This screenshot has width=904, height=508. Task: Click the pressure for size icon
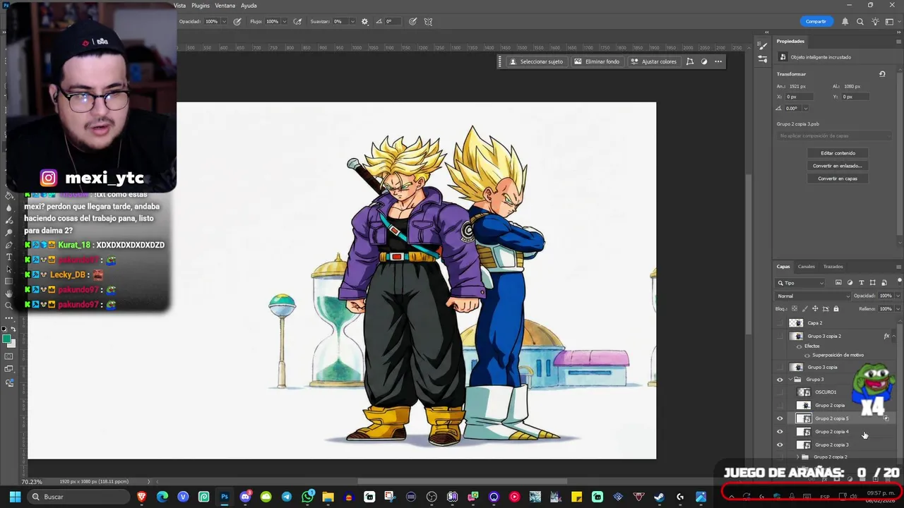coord(412,22)
